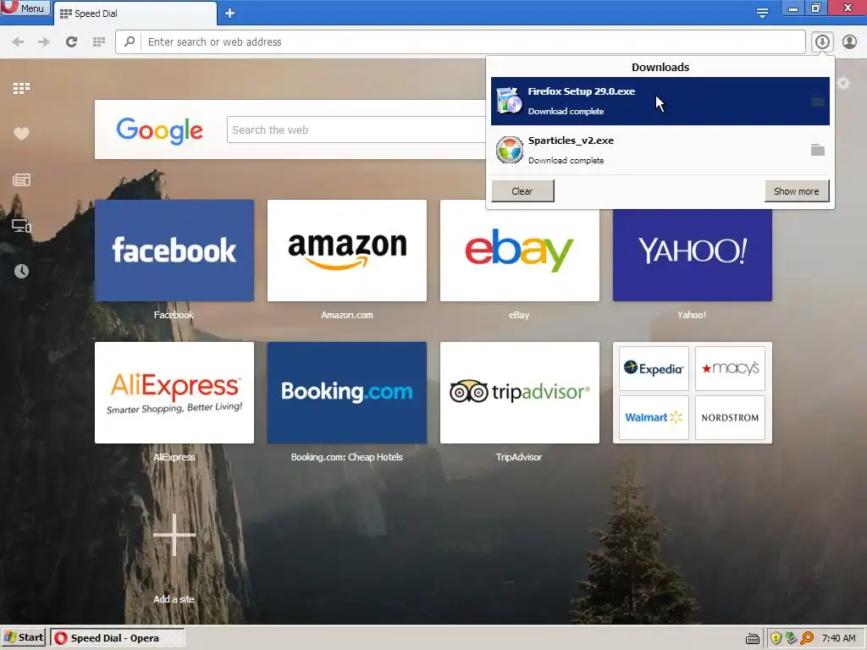Viewport: 867px width, 650px height.
Task: Open Speed Dial customize gear icon
Action: (842, 84)
